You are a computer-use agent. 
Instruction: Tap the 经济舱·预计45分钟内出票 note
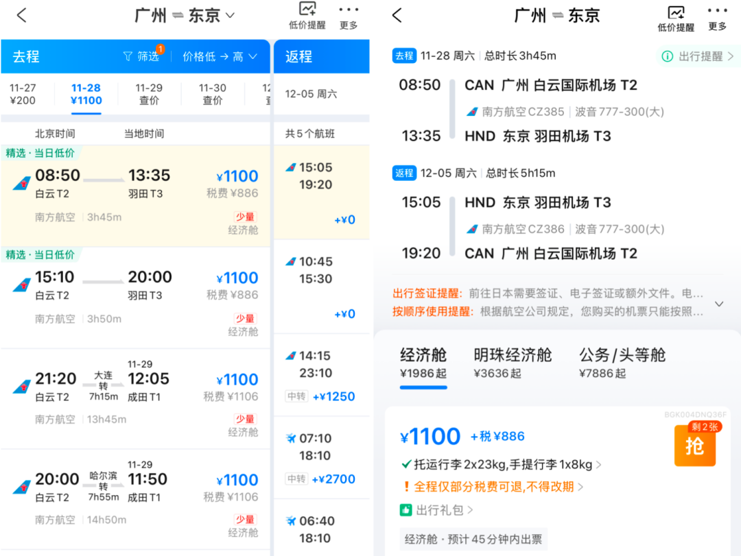click(473, 539)
